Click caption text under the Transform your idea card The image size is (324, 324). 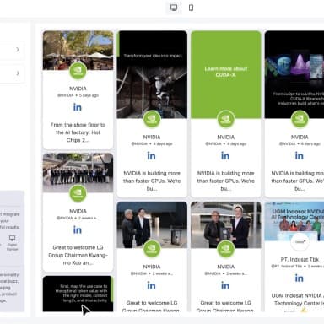152,181
